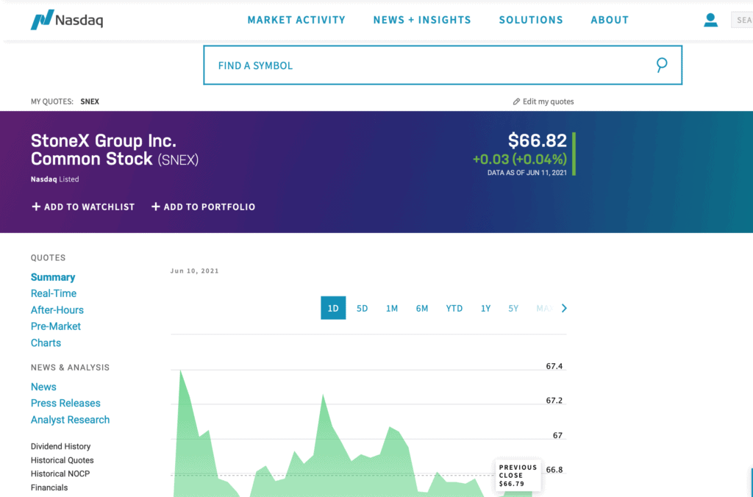Click the Data as of Jun 11, 2021 text
The width and height of the screenshot is (753, 497).
pyautogui.click(x=527, y=173)
